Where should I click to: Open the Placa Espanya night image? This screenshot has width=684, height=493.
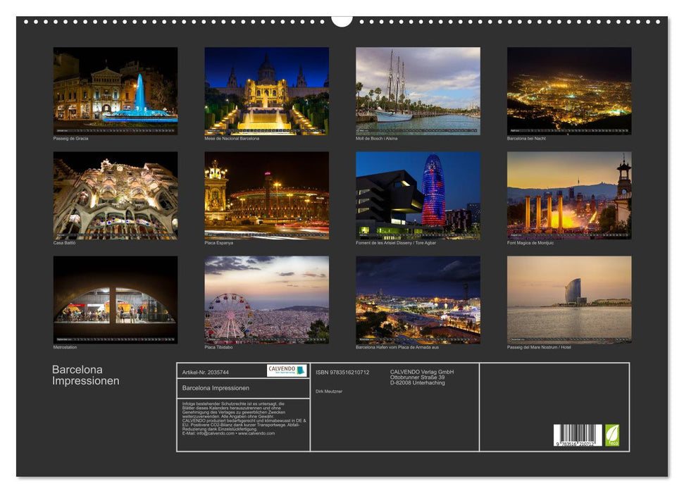[265, 195]
